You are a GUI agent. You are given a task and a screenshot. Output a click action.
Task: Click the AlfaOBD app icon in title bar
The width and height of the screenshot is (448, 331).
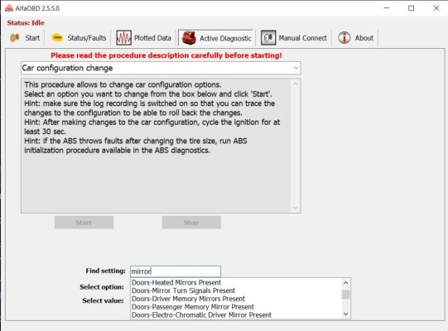coord(9,8)
